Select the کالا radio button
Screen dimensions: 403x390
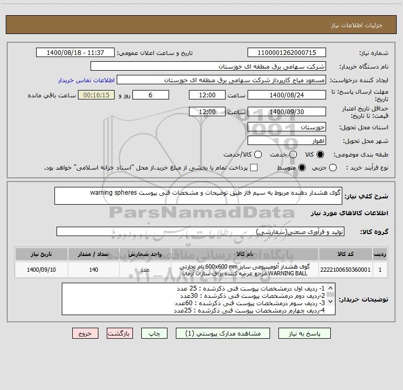click(320, 154)
